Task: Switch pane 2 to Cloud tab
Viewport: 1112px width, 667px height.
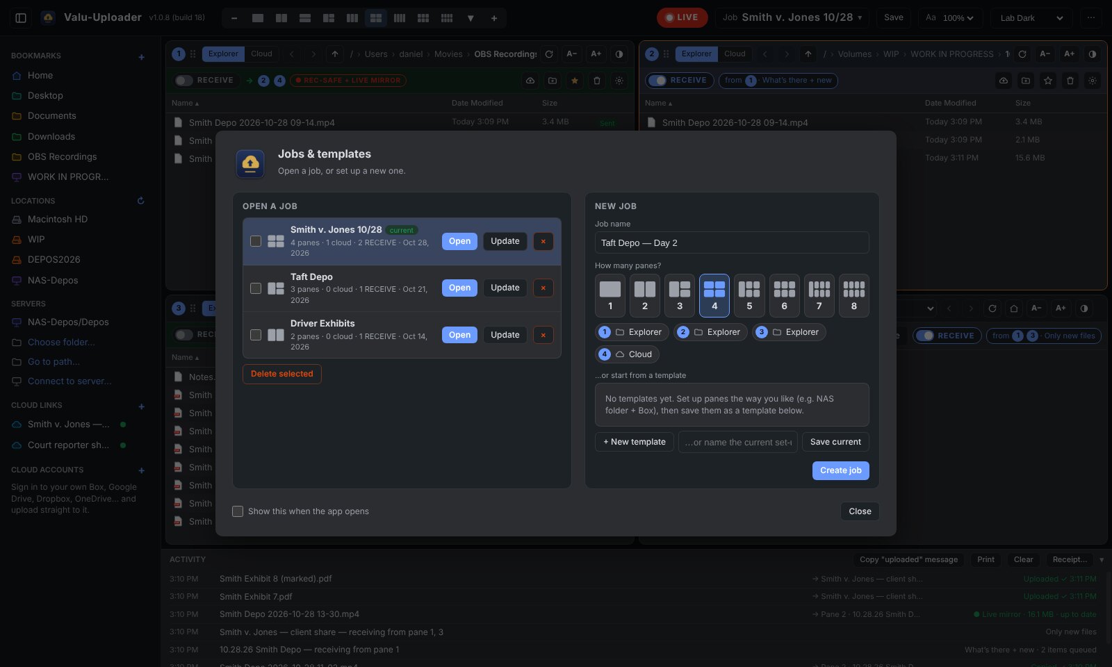Action: click(735, 54)
